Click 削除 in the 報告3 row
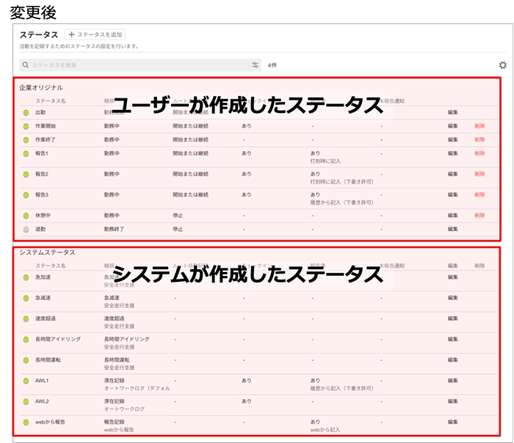514x443 pixels. 479,195
